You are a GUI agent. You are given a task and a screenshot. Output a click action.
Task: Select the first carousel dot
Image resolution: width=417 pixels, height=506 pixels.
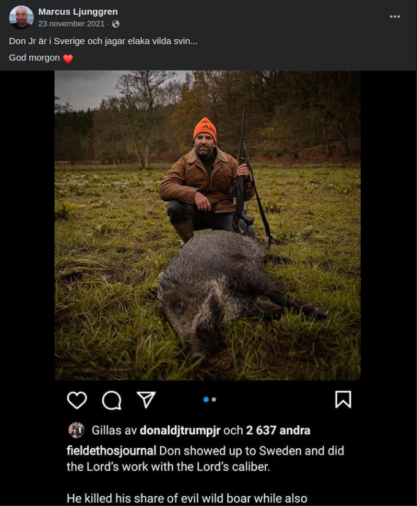[205, 398]
